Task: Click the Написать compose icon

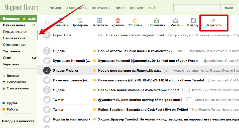Action: point(61,21)
